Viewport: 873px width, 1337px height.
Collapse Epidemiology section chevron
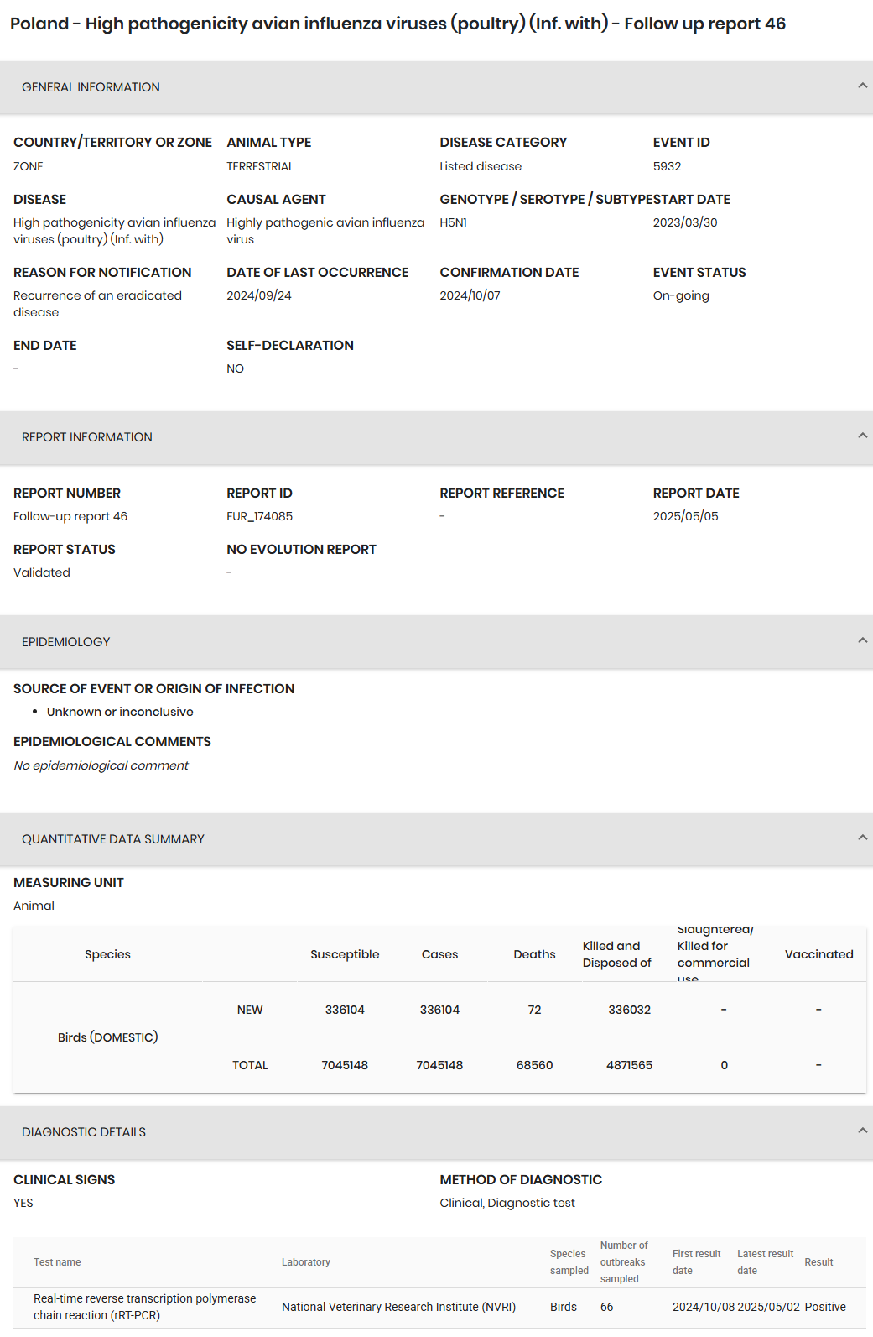coord(862,640)
